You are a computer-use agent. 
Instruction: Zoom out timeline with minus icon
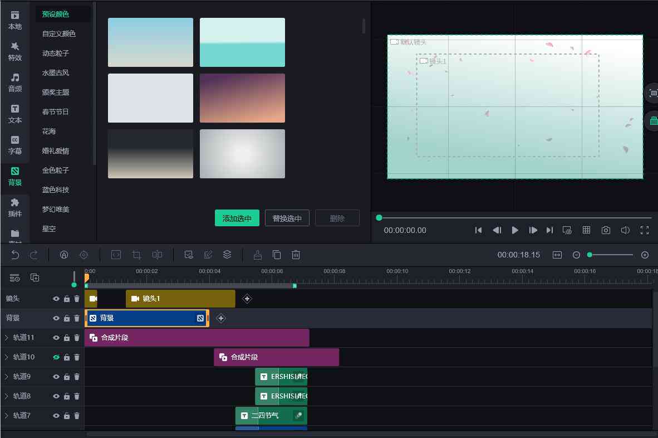pos(576,255)
